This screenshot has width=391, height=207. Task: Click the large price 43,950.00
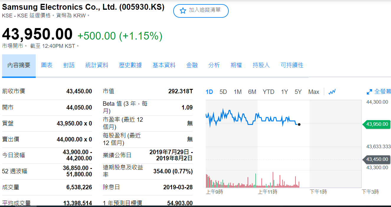pos(37,34)
